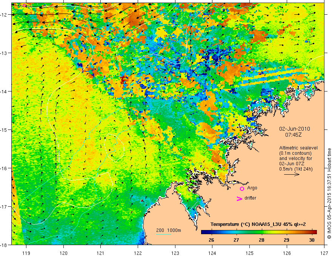Click the latitude axis label -18
Viewport: 332px width, 256px height.
pyautogui.click(x=4, y=245)
